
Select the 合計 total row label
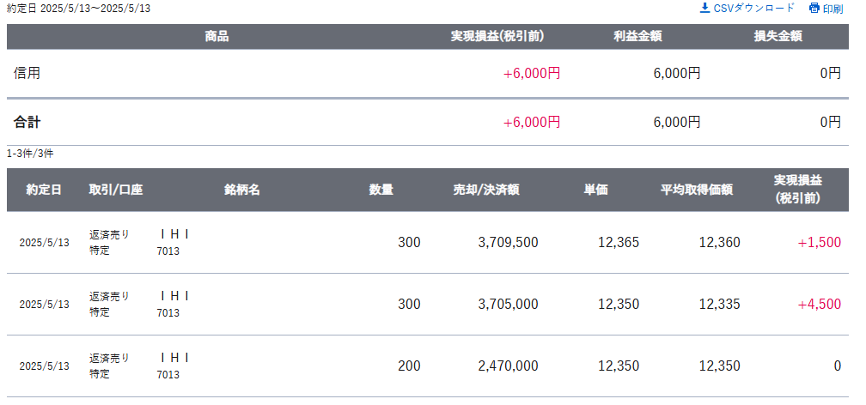pos(27,122)
